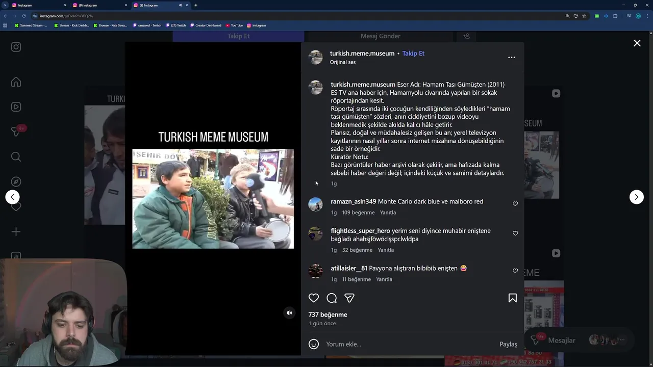Reply to atillaisler__81's comment with Yanıtla
Viewport: 653px width, 367px height.
[384, 279]
